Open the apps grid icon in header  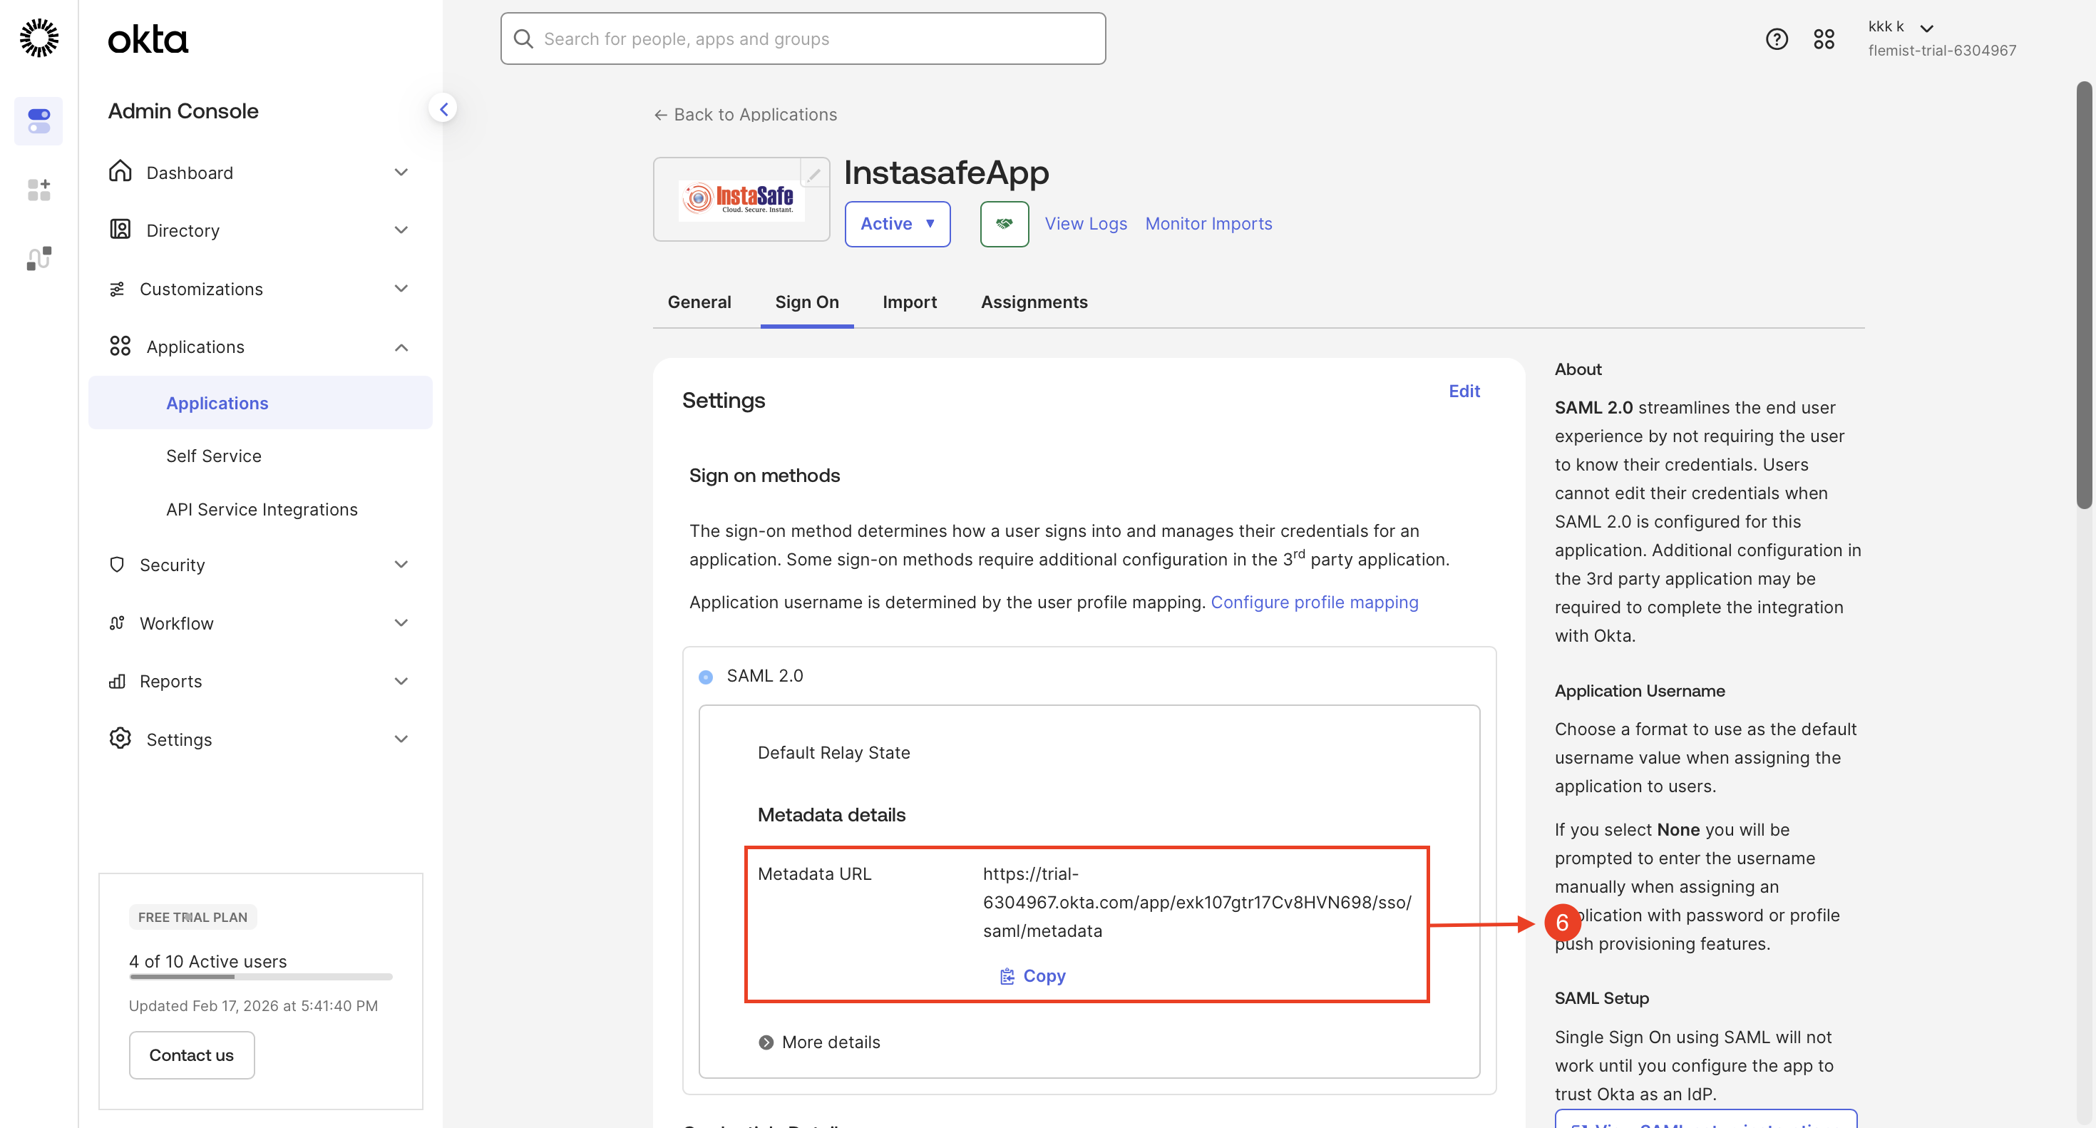click(x=1824, y=39)
